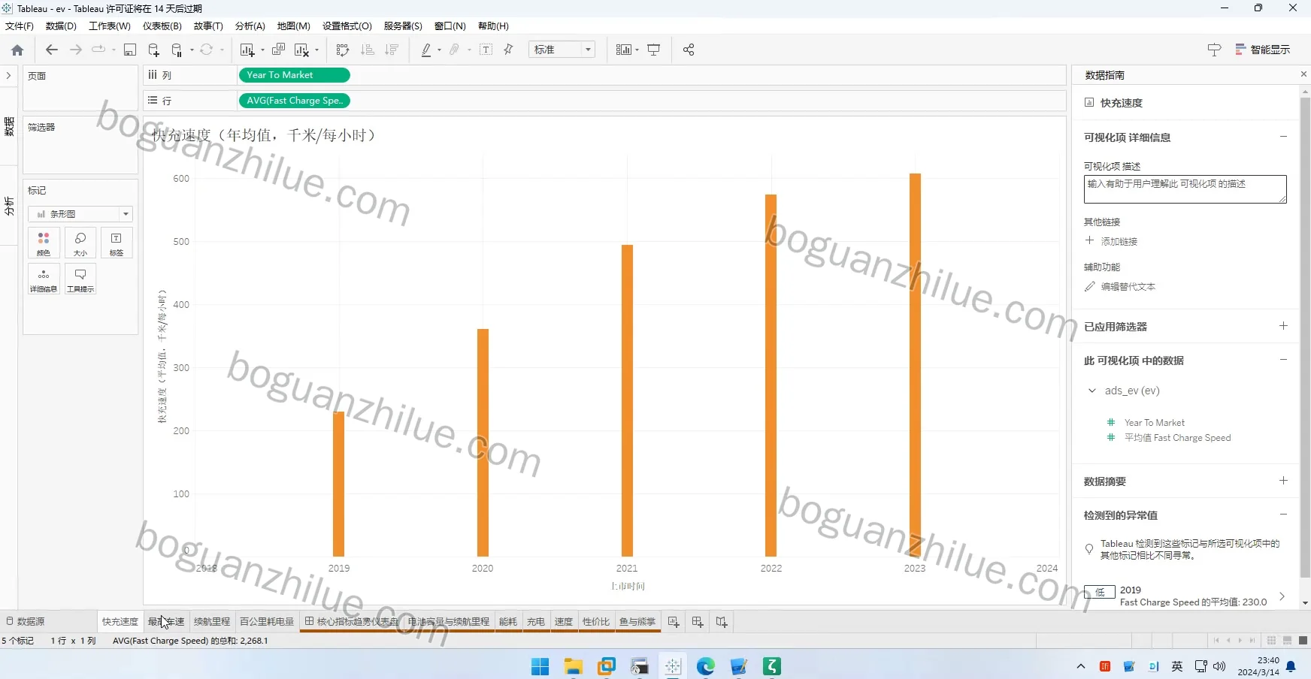Switch to the 续航里程 sheet tab
The width and height of the screenshot is (1311, 679).
click(x=212, y=621)
